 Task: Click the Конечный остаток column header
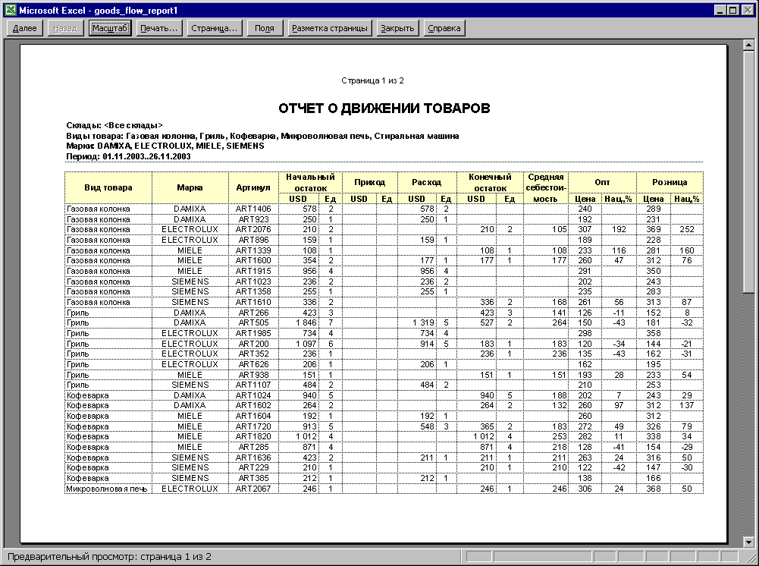(490, 183)
